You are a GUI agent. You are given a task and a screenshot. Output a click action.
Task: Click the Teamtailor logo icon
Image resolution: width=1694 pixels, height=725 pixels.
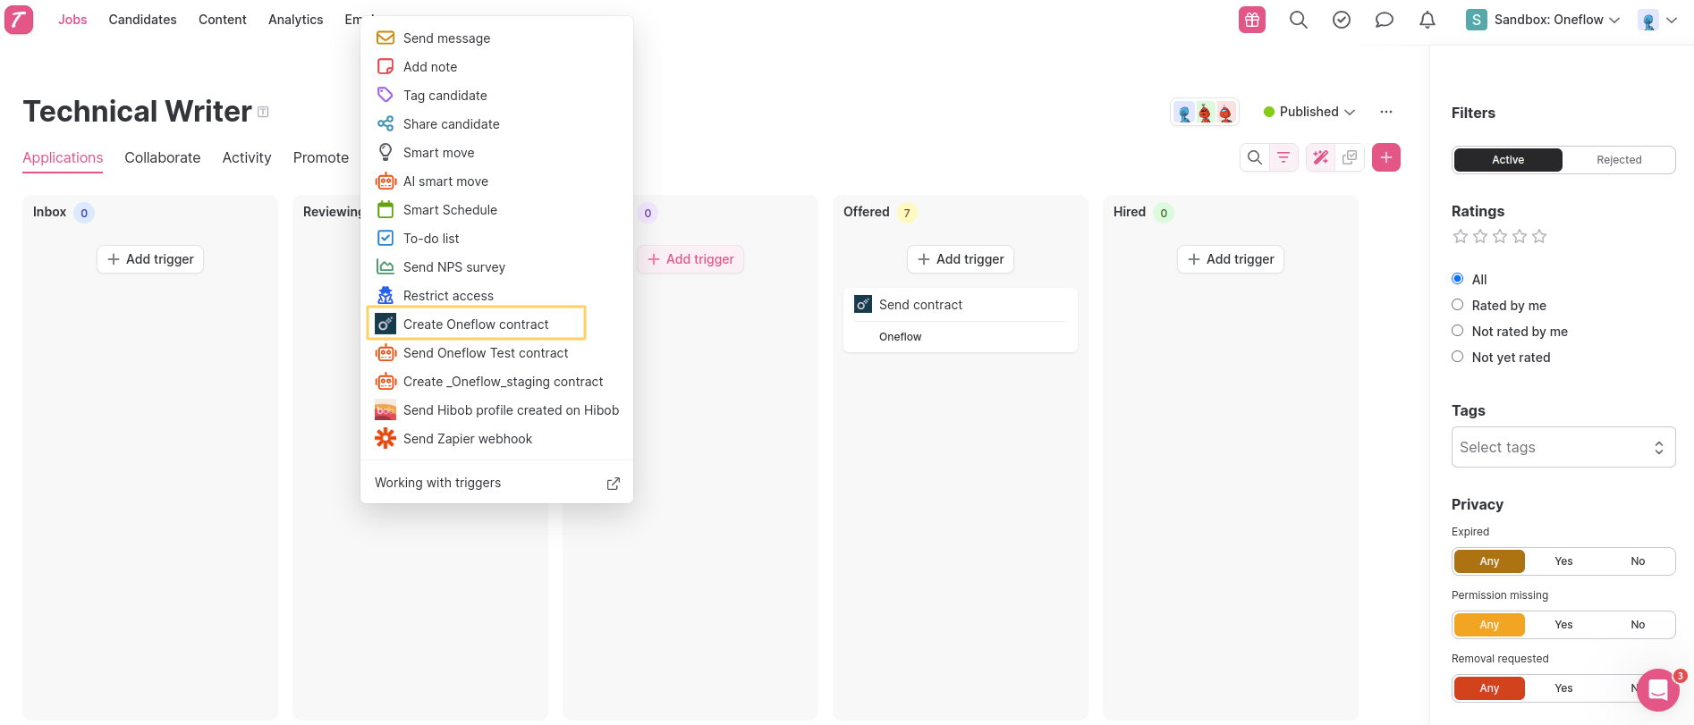pos(19,20)
